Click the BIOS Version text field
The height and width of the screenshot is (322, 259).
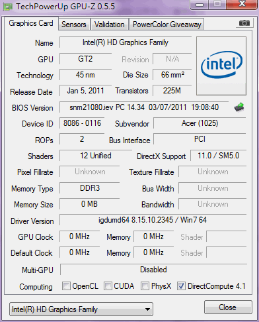(x=144, y=107)
